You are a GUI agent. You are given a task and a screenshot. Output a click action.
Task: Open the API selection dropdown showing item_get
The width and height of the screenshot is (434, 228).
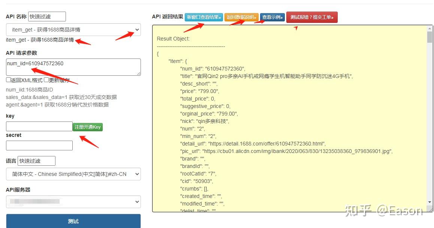(73, 30)
